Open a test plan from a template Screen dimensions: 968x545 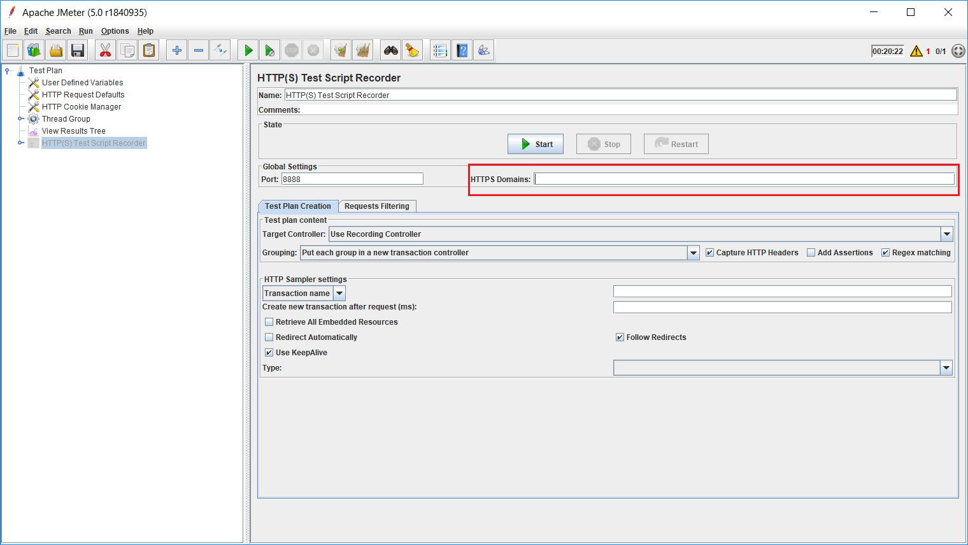34,50
